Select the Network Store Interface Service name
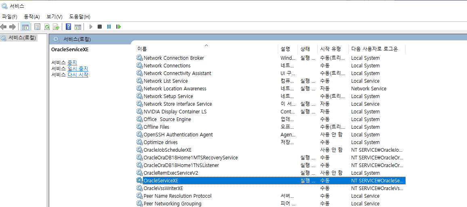Viewport: 467px width, 207px height. 178,104
